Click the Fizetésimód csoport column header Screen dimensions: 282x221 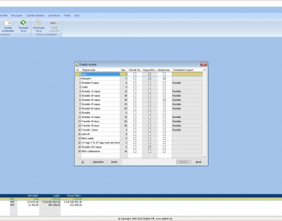[x=187, y=70]
